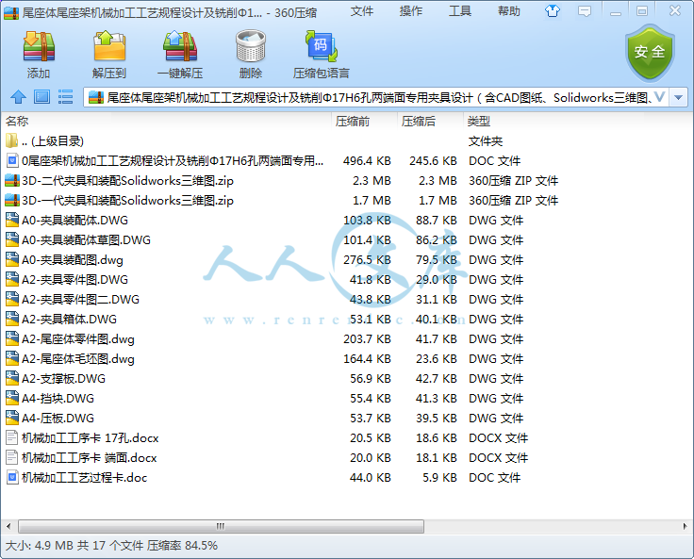The width and height of the screenshot is (694, 559).
Task: Click the 文件夹 type cell of 上级目录
Action: tap(486, 141)
